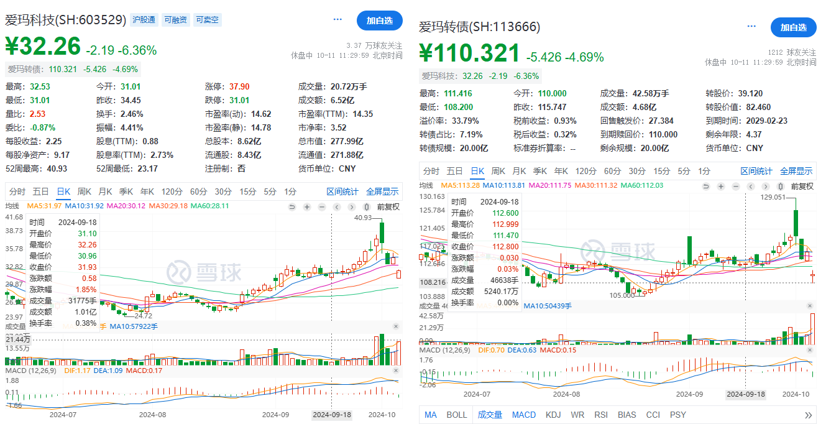Image resolution: width=831 pixels, height=424 pixels.
Task: Zoom in the 爱玛转债 K-line chart
Action: click(x=721, y=186)
